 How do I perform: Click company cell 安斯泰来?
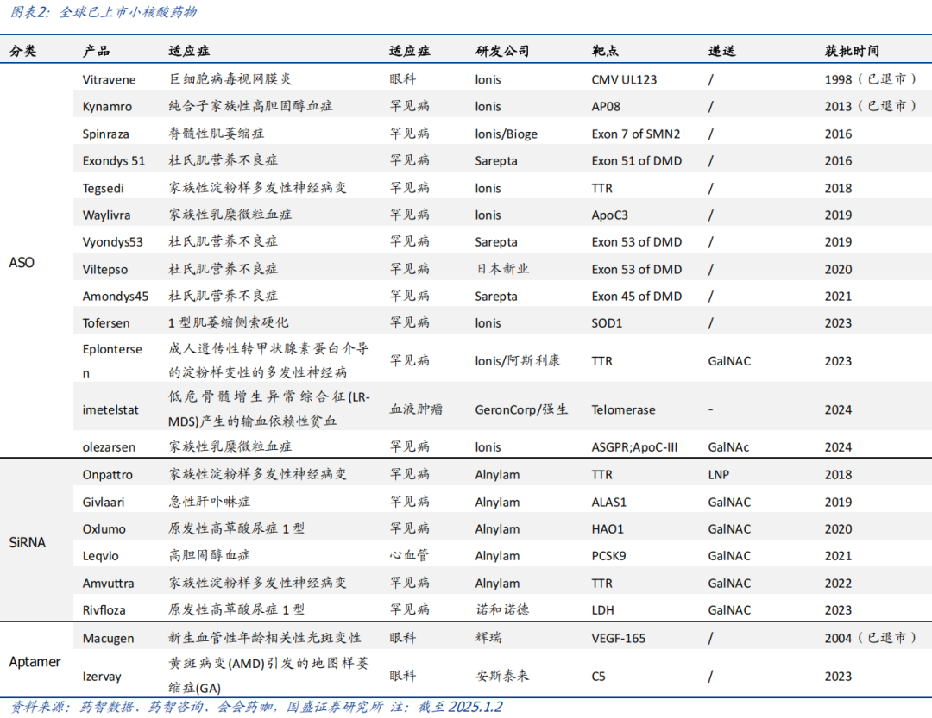[x=502, y=676]
